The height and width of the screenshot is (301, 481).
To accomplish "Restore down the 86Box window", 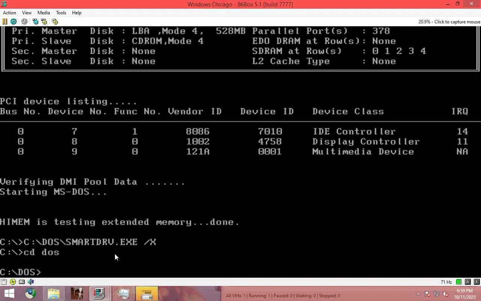I will (x=458, y=4).
